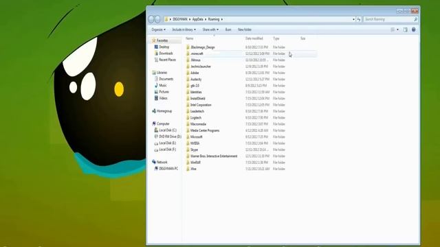Expand the arrow after Roaming in breadcrumb
The width and height of the screenshot is (440, 247).
221,19
